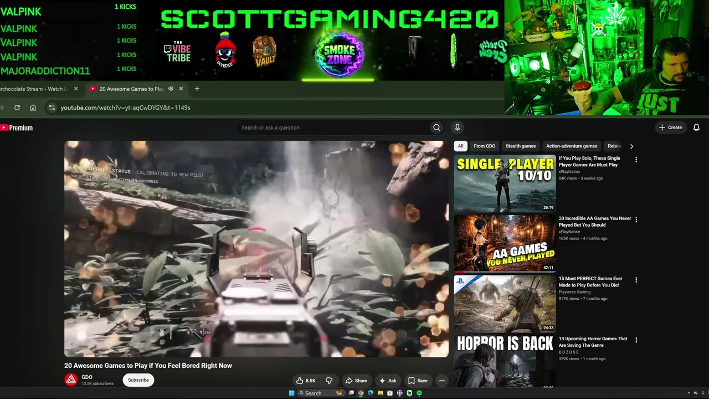Image resolution: width=709 pixels, height=399 pixels.
Task: Filter recommendations by 'From GDO'
Action: 485,146
